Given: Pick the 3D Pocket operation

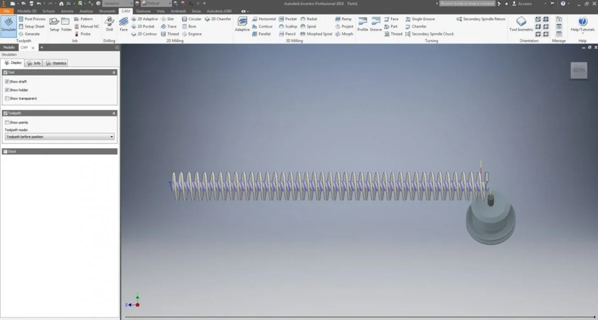Looking at the screenshot, I should [287, 18].
